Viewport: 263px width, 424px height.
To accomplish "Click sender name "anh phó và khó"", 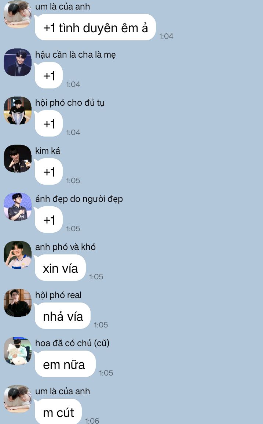I will point(65,247).
